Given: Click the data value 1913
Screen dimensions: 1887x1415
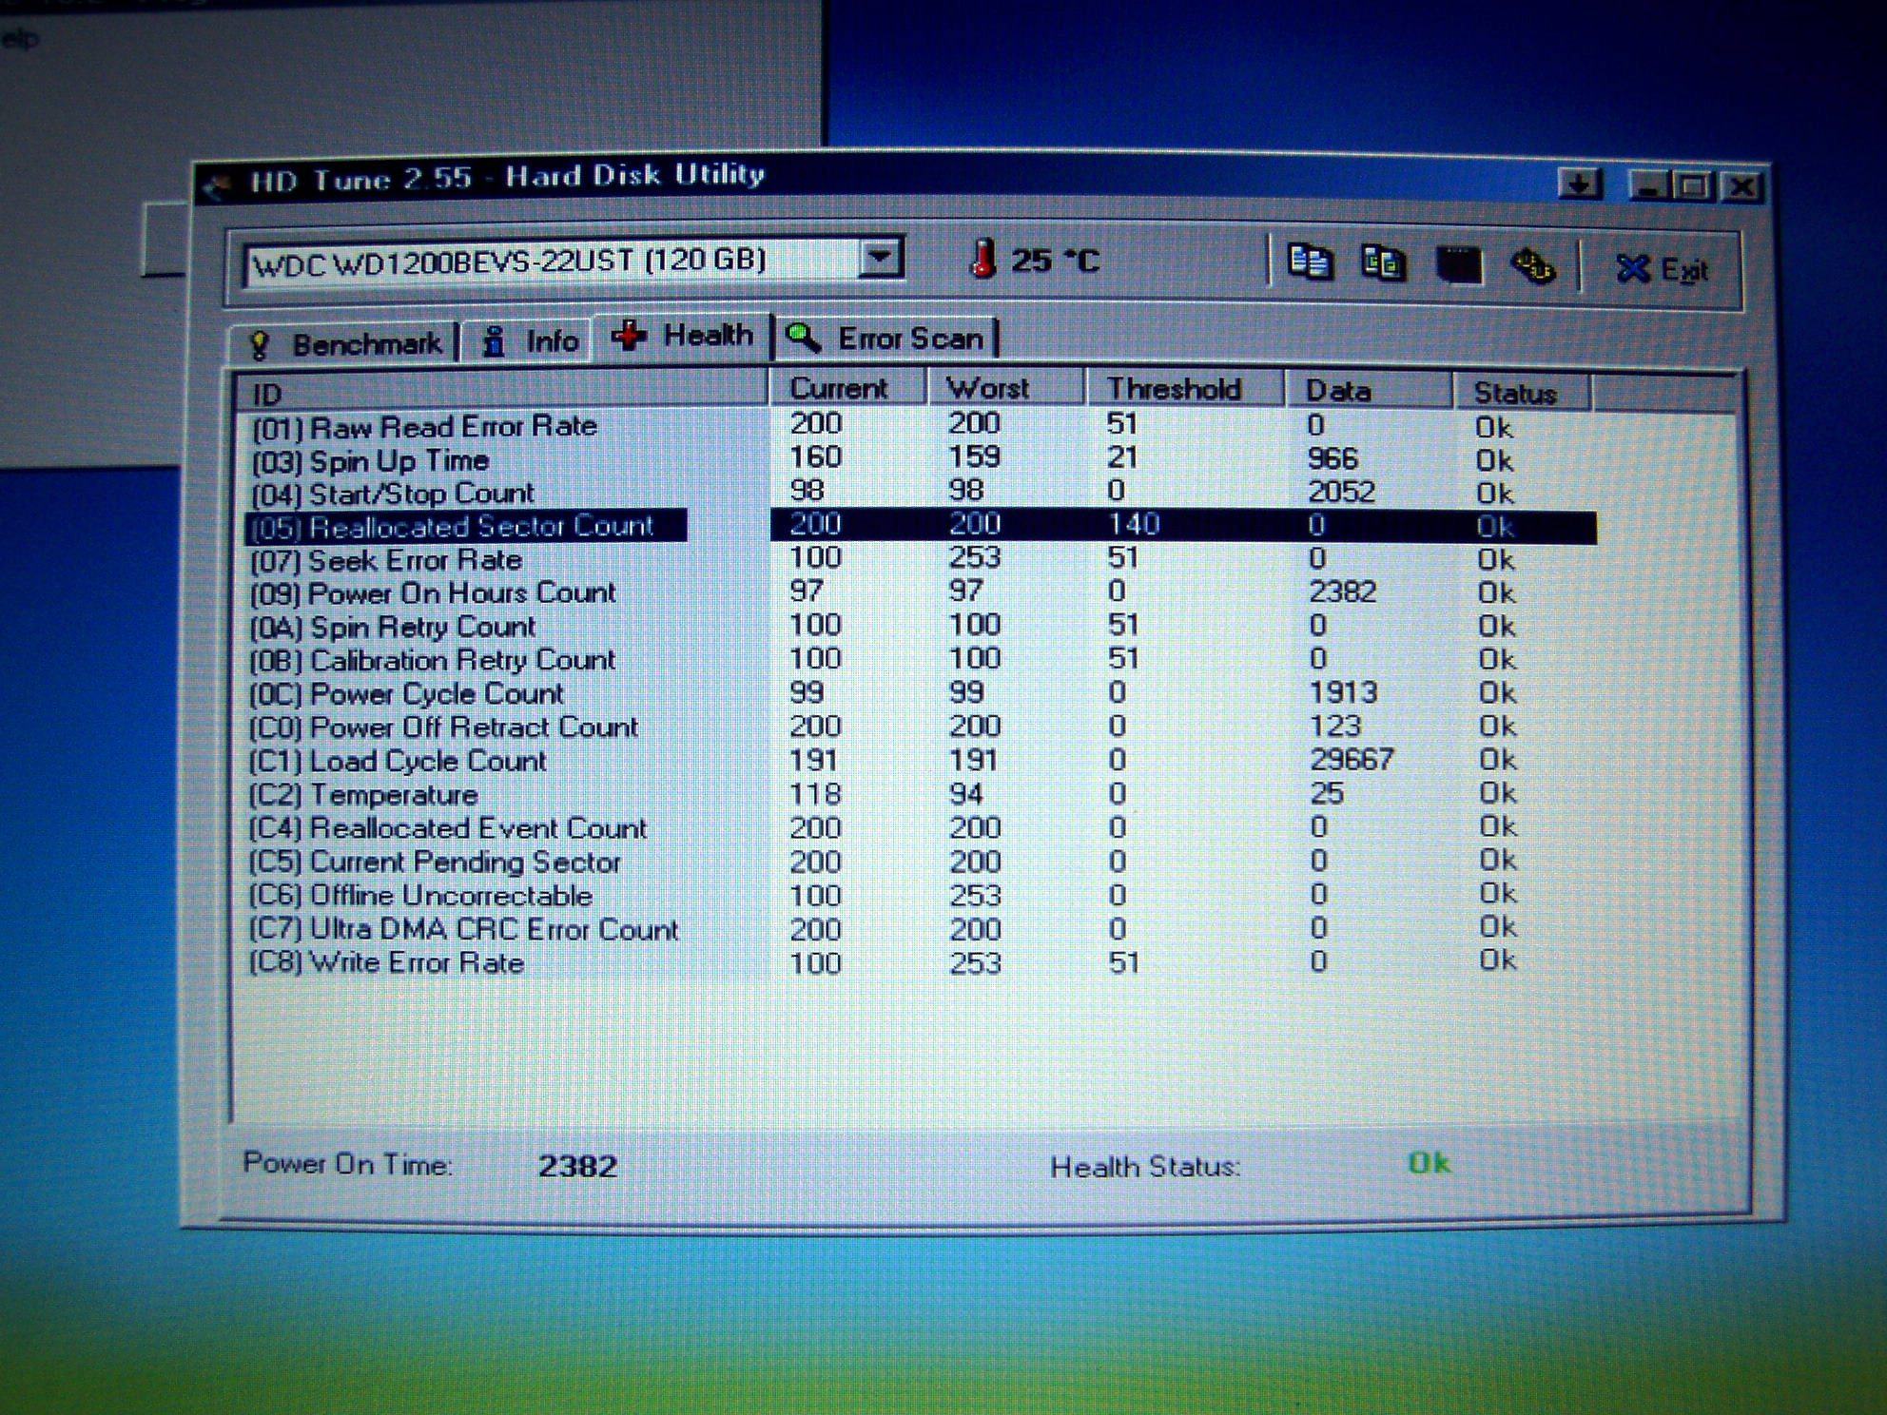Looking at the screenshot, I should pos(1343,692).
